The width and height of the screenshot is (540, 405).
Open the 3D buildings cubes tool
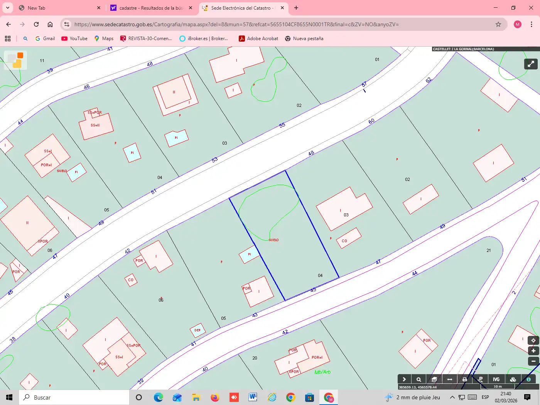tap(513, 380)
